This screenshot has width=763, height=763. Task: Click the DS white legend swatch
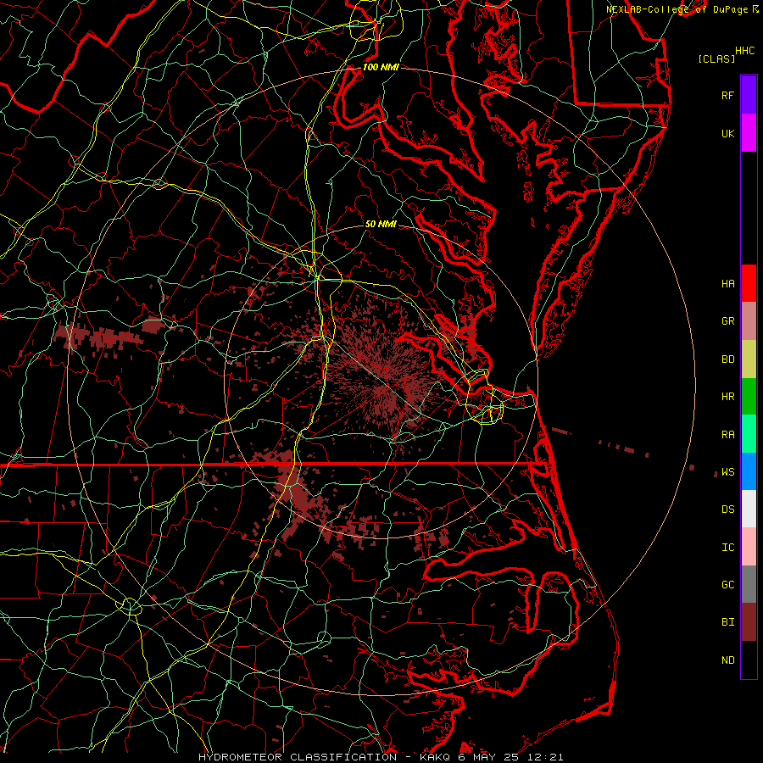(x=749, y=509)
